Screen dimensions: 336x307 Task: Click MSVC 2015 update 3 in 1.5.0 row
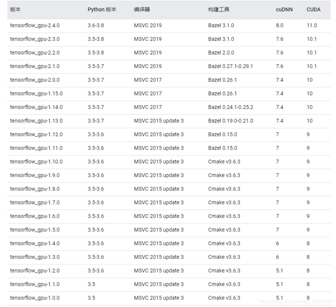[159, 230]
